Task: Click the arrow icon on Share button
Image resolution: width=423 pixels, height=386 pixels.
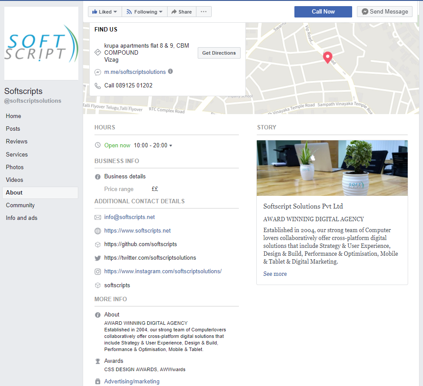Action: coord(174,12)
